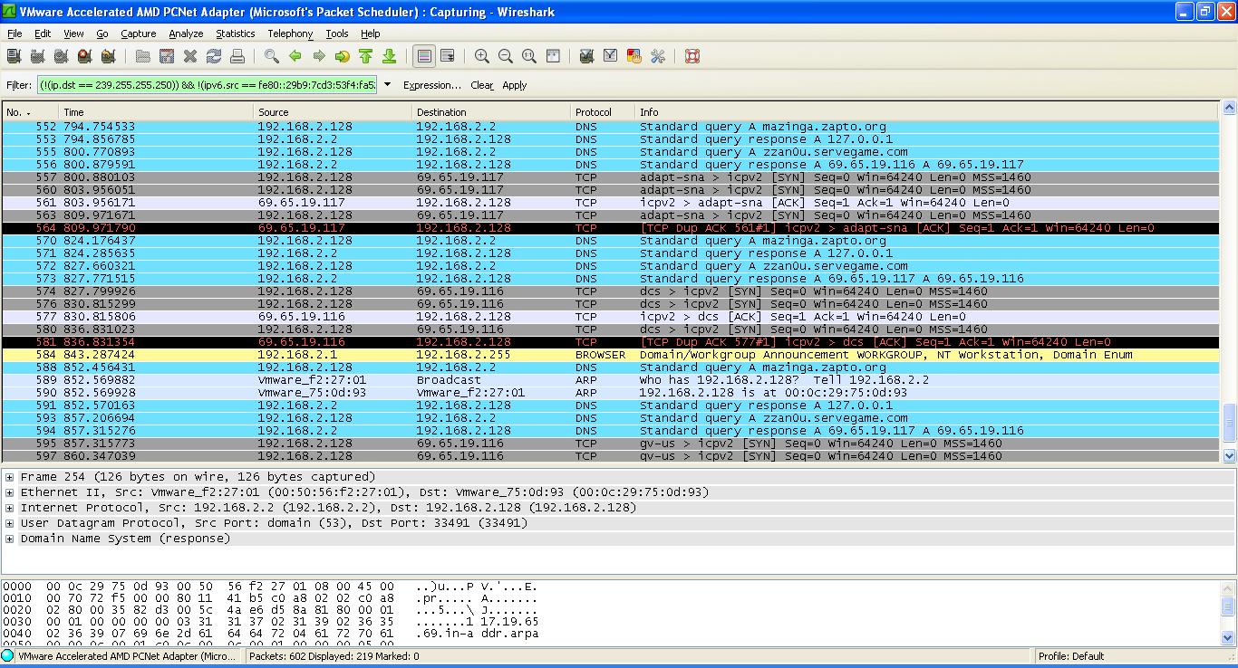This screenshot has height=668, width=1238.
Task: Click Expression... filter button
Action: pos(432,85)
